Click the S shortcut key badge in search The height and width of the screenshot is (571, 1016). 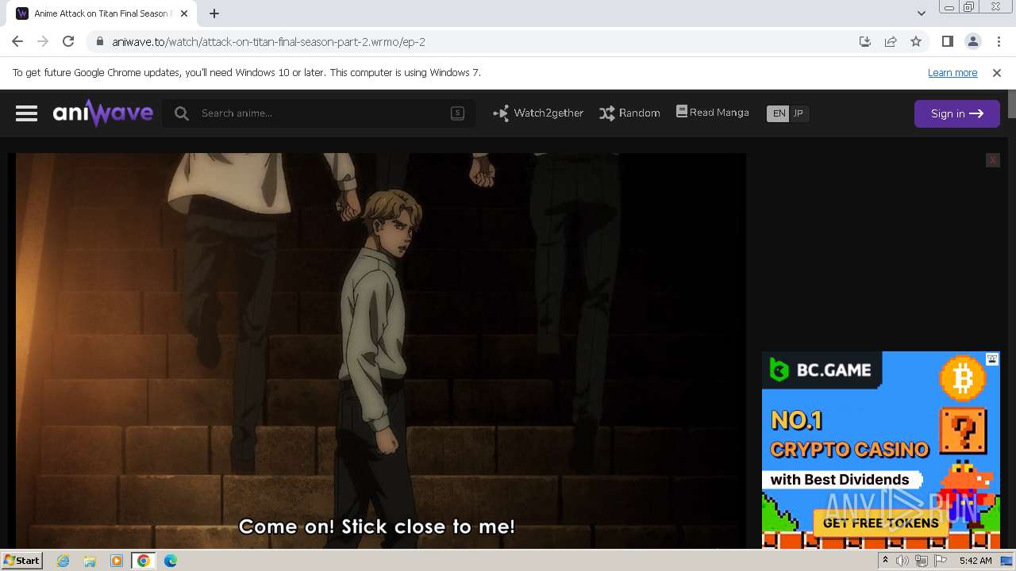[x=457, y=113]
